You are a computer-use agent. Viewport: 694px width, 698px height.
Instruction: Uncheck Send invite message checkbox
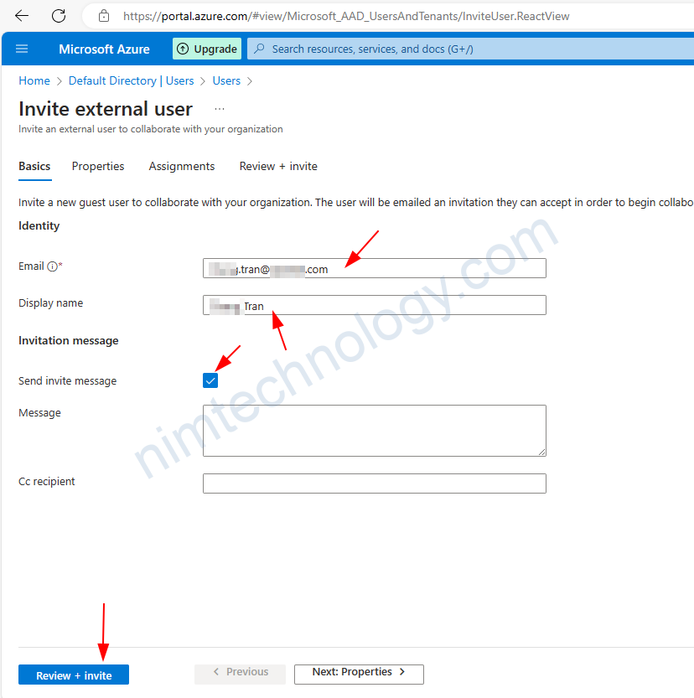[x=210, y=380]
